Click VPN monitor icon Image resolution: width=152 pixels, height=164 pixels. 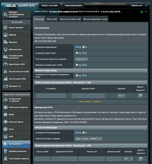5,136
